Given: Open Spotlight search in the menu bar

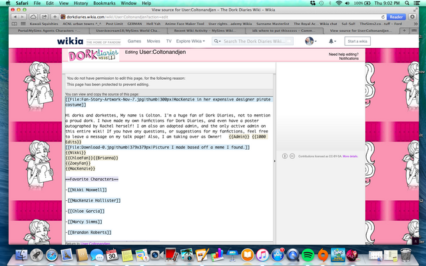Looking at the screenshot, I should 407,3.
